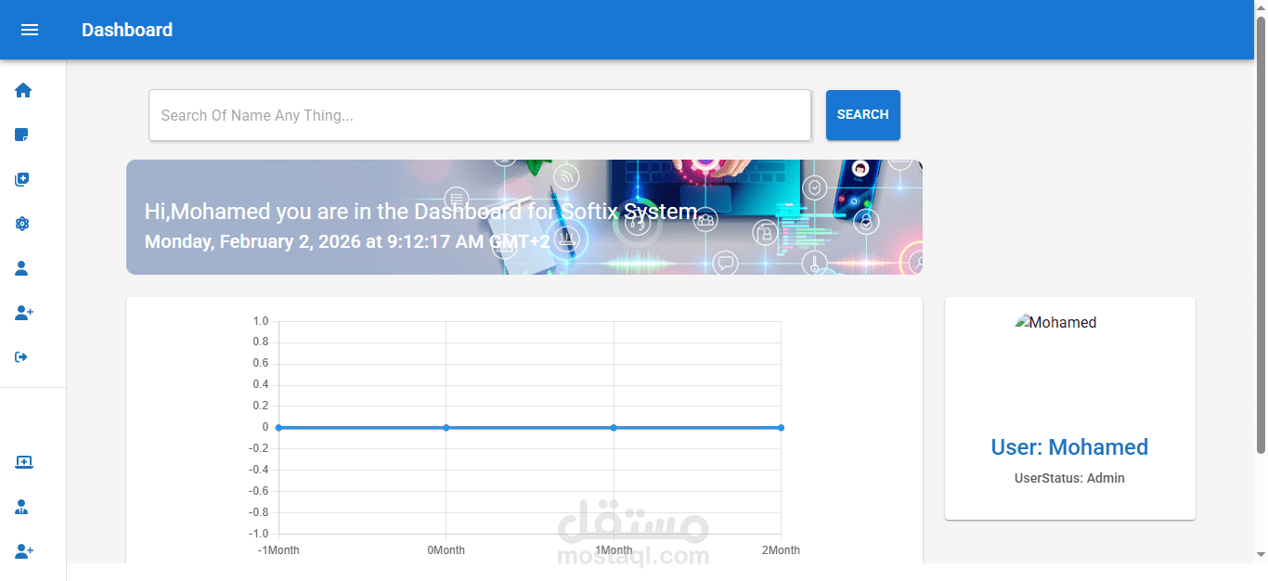Click the Add-item icon in sidebar
The width and height of the screenshot is (1268, 581).
22,179
